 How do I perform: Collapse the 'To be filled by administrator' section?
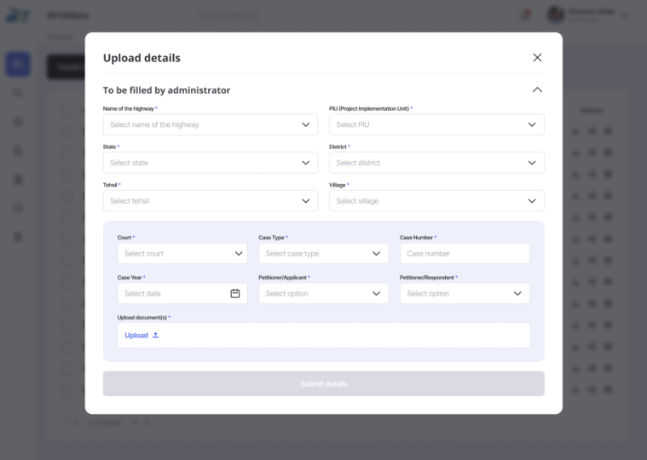(x=537, y=89)
